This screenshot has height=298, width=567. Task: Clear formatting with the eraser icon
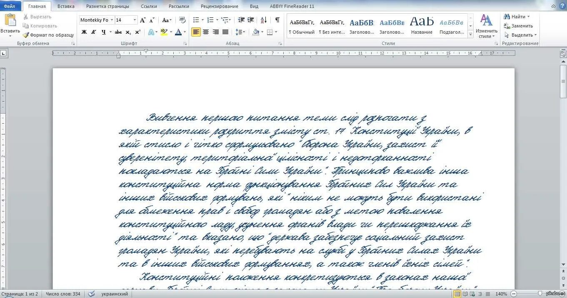[182, 20]
